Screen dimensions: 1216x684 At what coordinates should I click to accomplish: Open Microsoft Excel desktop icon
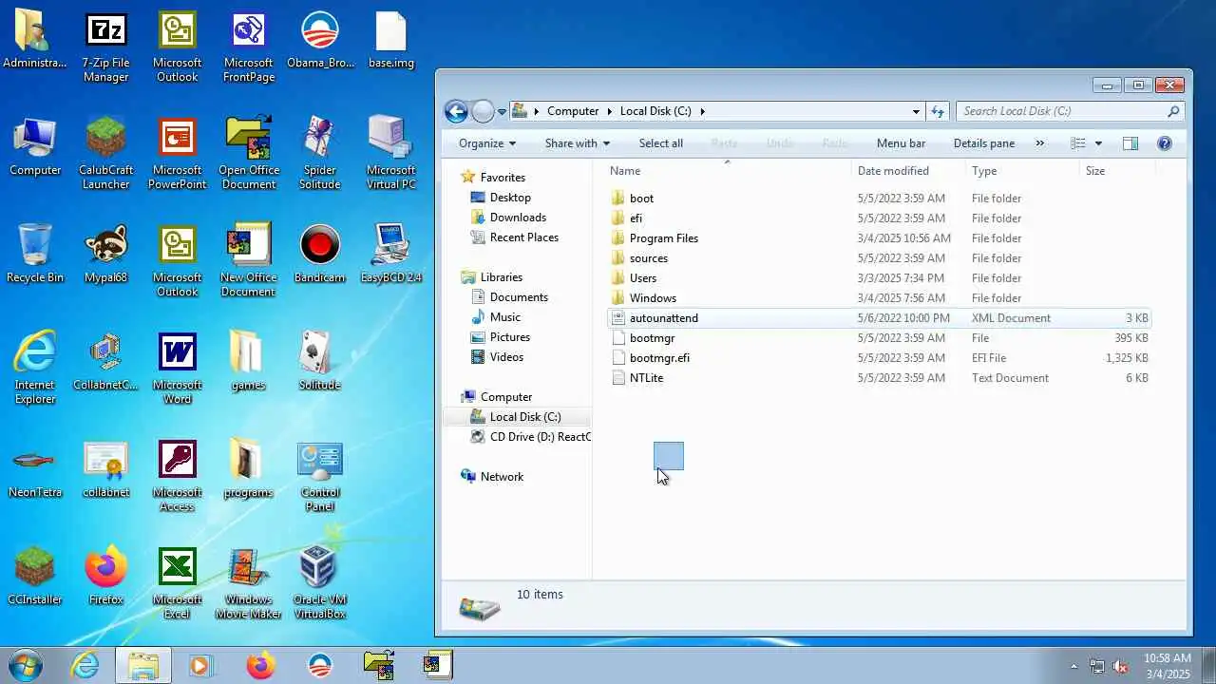177,583
